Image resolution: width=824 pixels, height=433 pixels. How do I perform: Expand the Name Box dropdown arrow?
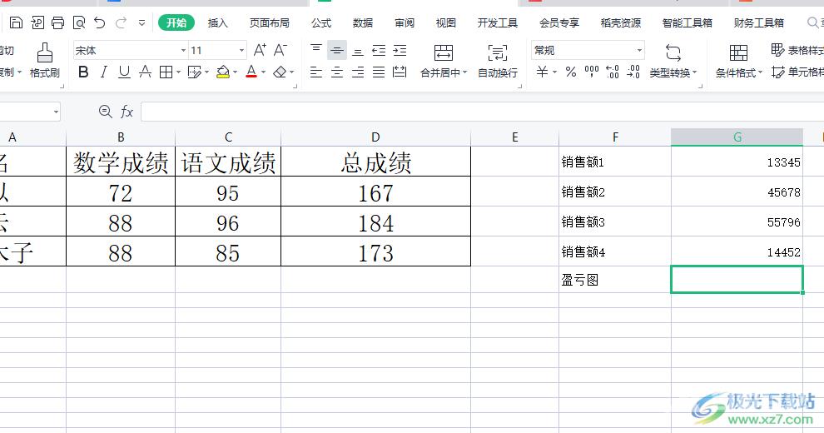[56, 112]
